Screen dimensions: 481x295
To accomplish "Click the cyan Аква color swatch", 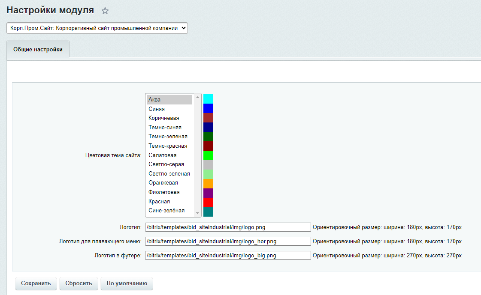I will (208, 99).
